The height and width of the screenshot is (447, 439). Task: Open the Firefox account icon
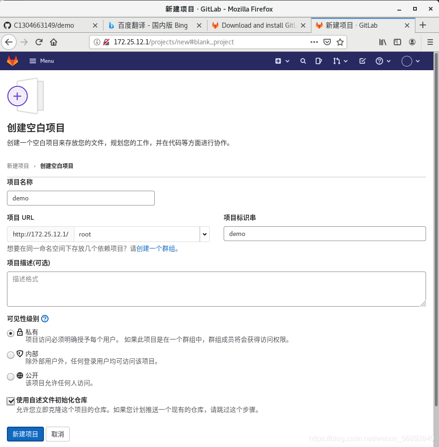pos(412,42)
